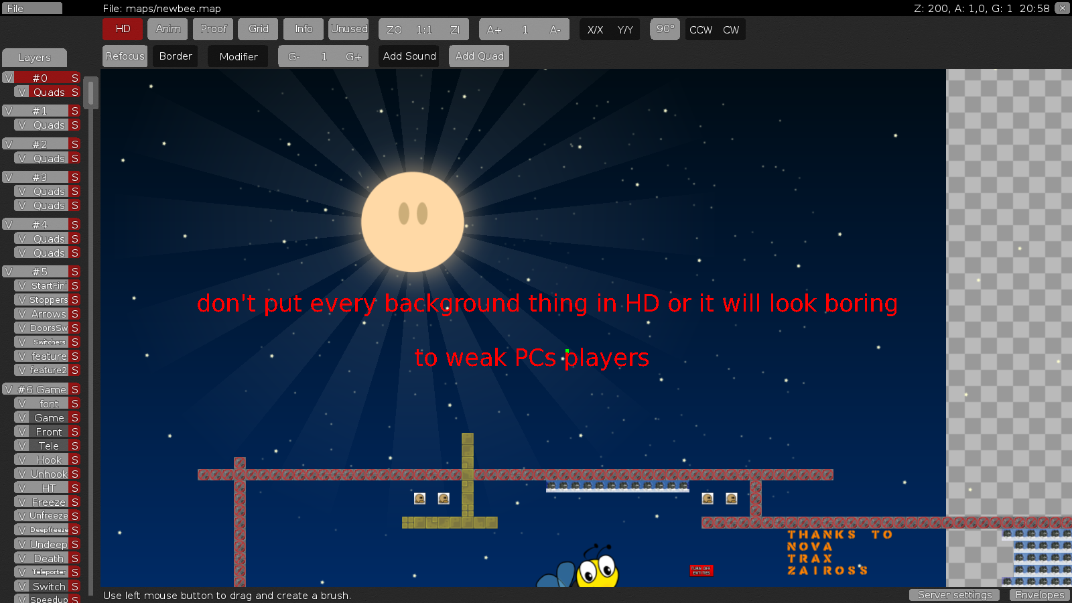
Task: Flip the brush along the Y axis
Action: (x=625, y=29)
